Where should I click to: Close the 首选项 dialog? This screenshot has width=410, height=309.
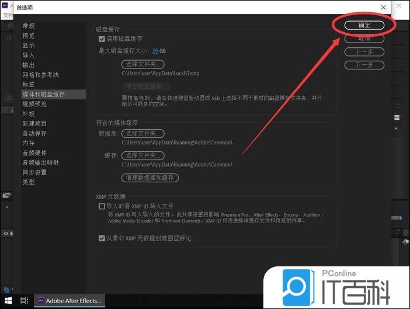[x=383, y=8]
